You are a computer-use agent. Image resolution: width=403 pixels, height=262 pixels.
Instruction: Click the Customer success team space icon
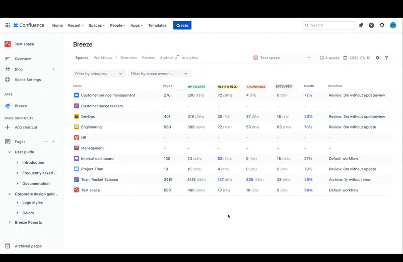point(77,106)
